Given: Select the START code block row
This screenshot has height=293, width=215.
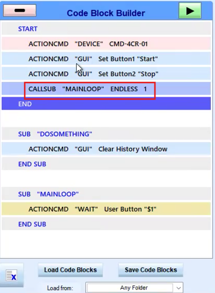Looking at the screenshot, I should [106, 29].
